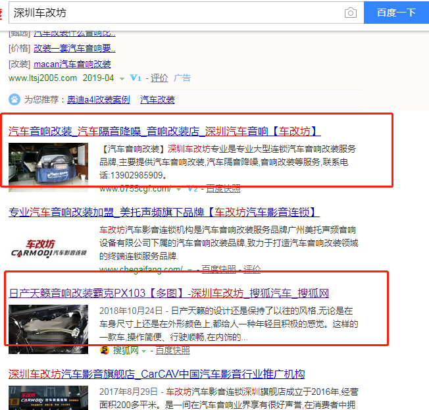
Task: Open 评价 link for chegaifang.com result
Action: tap(252, 269)
